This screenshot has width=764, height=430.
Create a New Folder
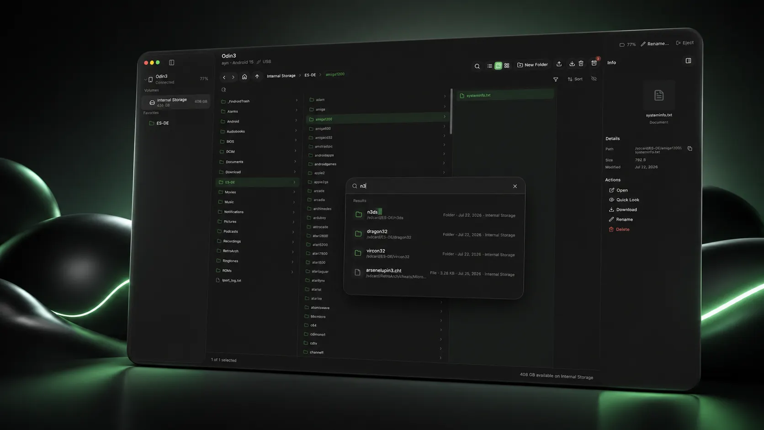pos(532,65)
